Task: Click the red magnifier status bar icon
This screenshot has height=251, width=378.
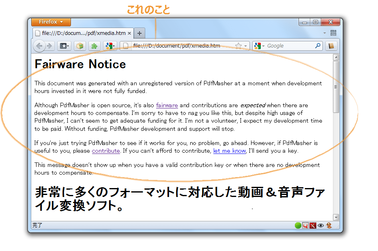Action: (x=305, y=225)
